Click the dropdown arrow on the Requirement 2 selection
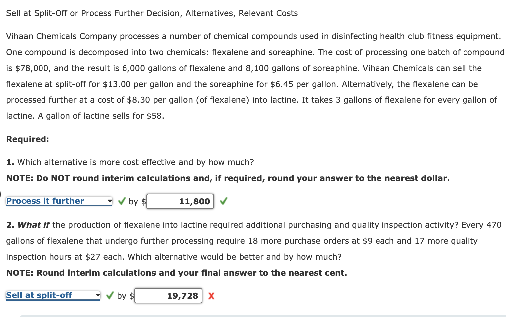506x317 pixels. [97, 295]
